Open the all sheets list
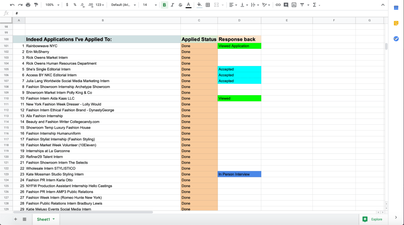The image size is (404, 225). click(x=24, y=219)
